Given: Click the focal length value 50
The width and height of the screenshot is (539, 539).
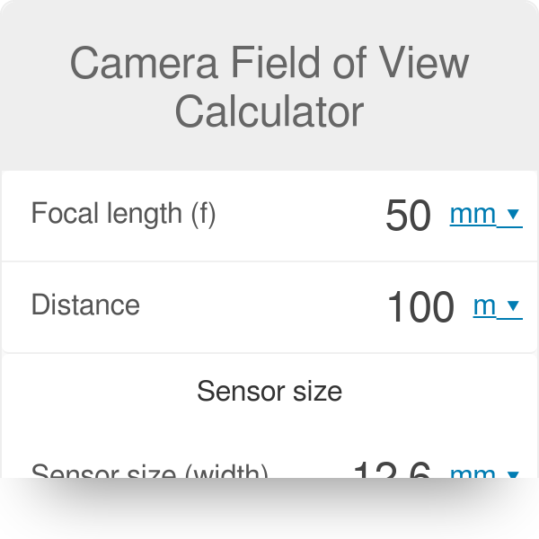Looking at the screenshot, I should coord(408,216).
